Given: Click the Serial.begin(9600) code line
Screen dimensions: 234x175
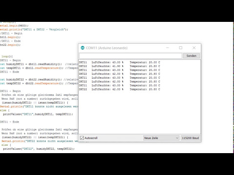Looking at the screenshot, I should (14, 26).
